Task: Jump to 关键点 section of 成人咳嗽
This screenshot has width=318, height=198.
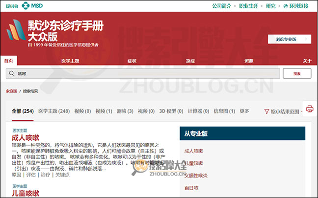Action: pos(62,175)
